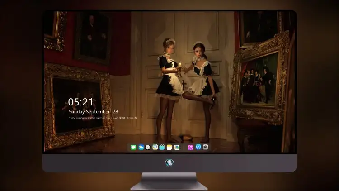Open the Weather app in the dock
The height and width of the screenshot is (191, 339).
click(141, 148)
